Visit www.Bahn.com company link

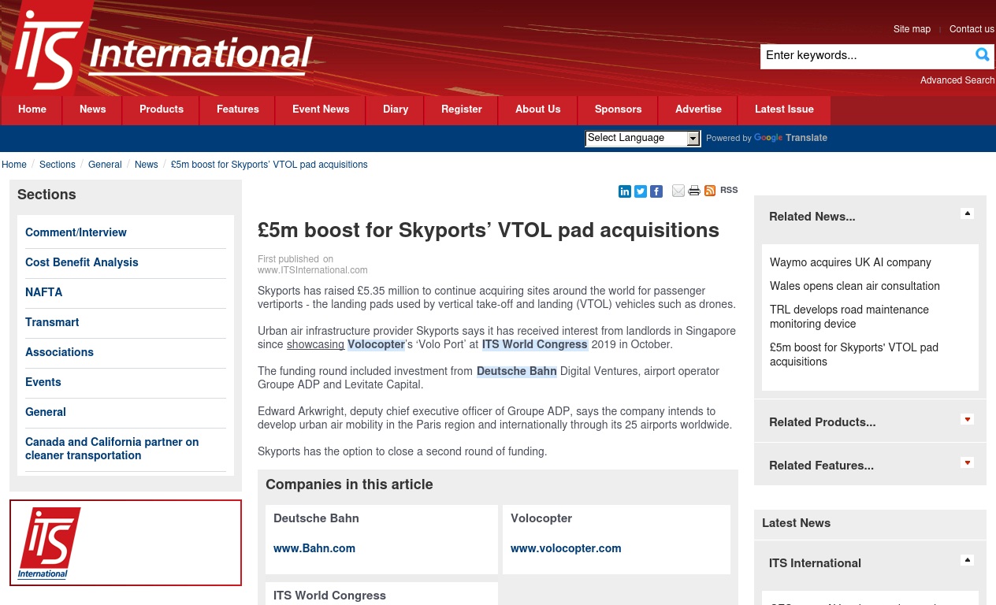314,548
